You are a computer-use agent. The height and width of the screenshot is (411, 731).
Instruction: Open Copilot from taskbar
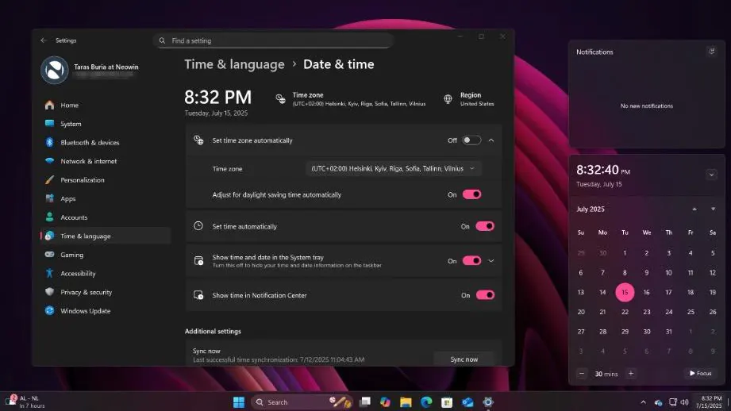tap(385, 402)
